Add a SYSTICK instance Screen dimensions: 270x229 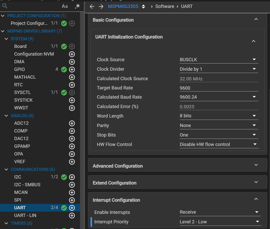tap(72, 100)
